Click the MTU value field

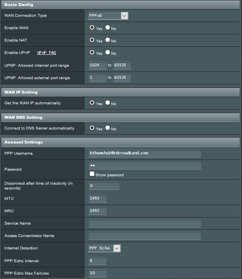click(x=97, y=198)
